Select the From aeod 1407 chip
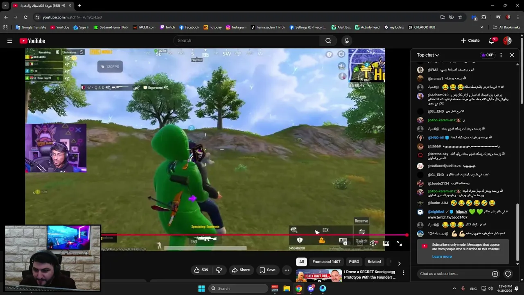Viewport: 524px width, 295px height. 326,262
